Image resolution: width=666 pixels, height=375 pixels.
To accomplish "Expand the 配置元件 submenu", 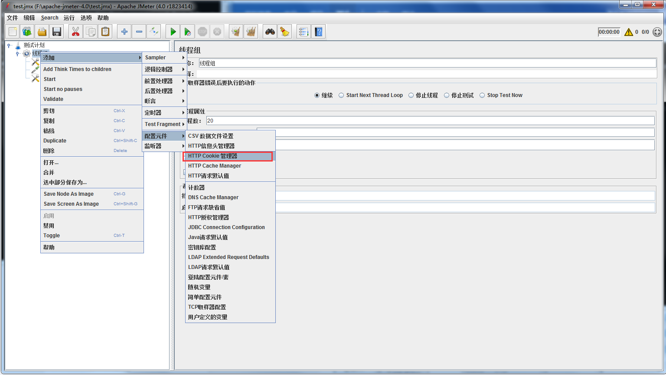I will click(164, 136).
